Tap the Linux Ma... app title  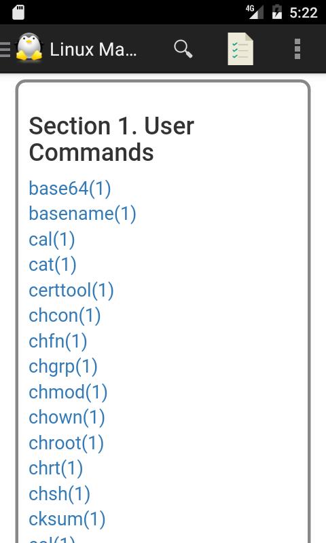tap(93, 50)
